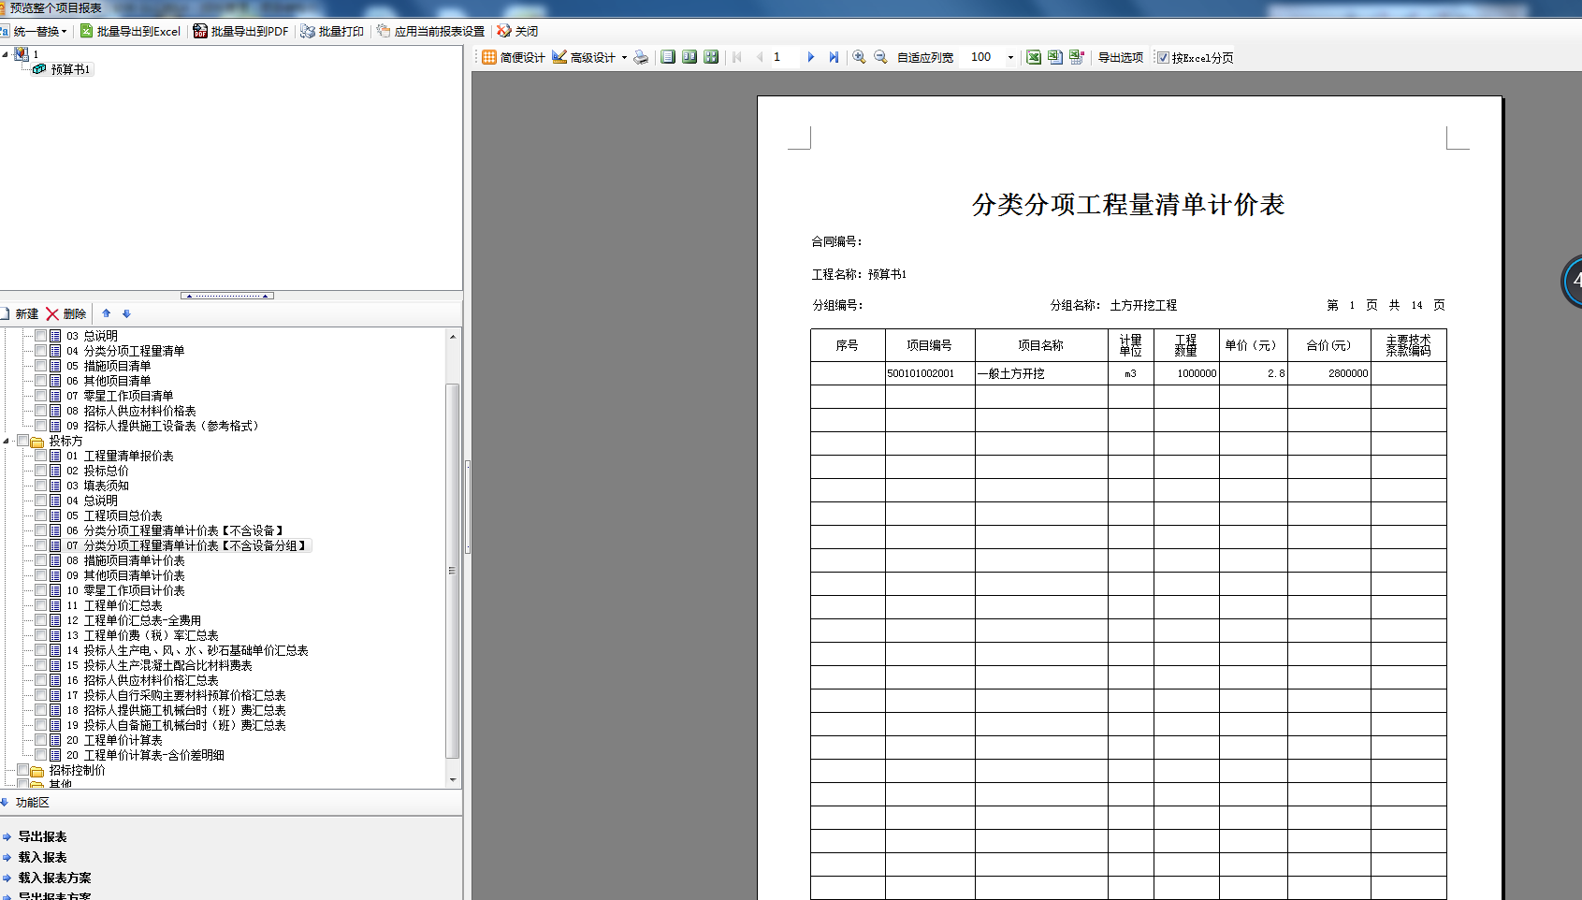Check the box for 01 工程量清单报价表
Screen dimensions: 1582x900
click(41, 455)
